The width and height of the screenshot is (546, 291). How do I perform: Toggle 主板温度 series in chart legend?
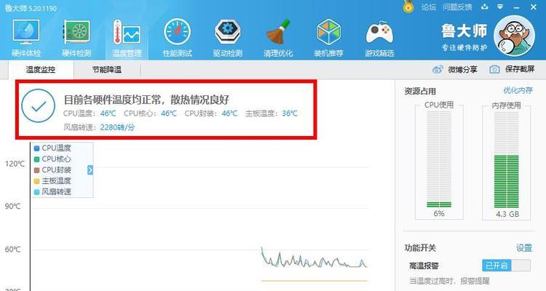click(x=52, y=180)
